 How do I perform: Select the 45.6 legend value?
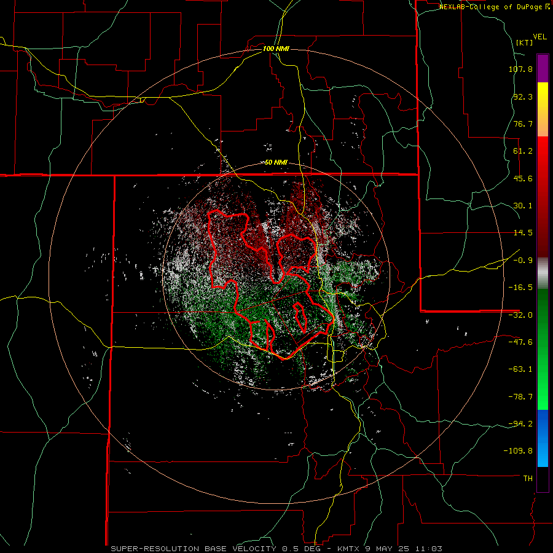coord(523,178)
